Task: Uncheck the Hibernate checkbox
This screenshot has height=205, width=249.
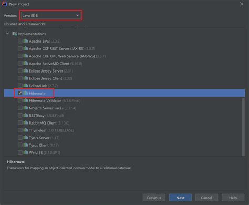Action: click(x=20, y=93)
